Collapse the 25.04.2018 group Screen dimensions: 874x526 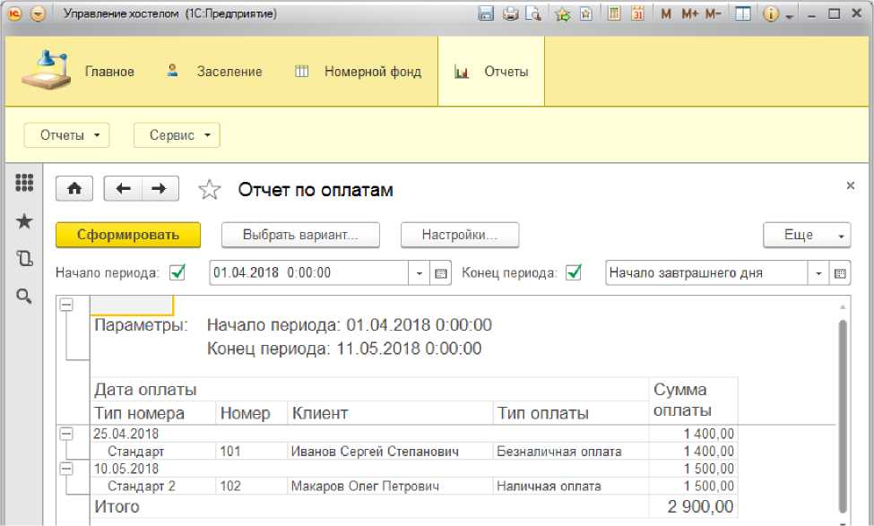pyautogui.click(x=66, y=434)
